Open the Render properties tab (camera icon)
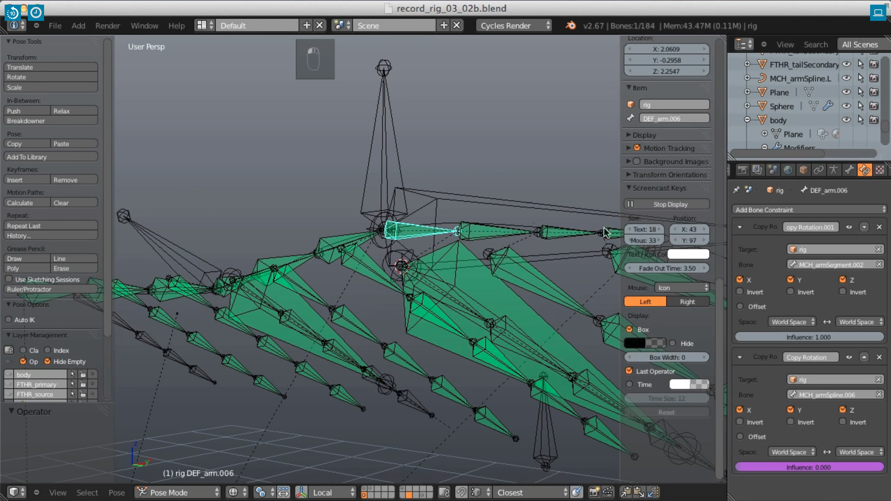 click(x=742, y=170)
